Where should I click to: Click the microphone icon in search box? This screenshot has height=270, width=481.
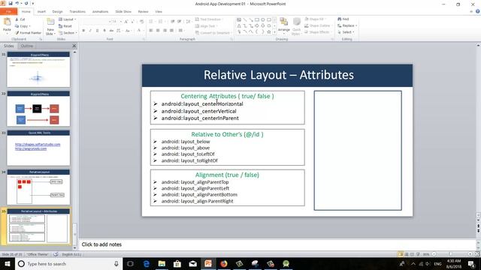coord(116,263)
